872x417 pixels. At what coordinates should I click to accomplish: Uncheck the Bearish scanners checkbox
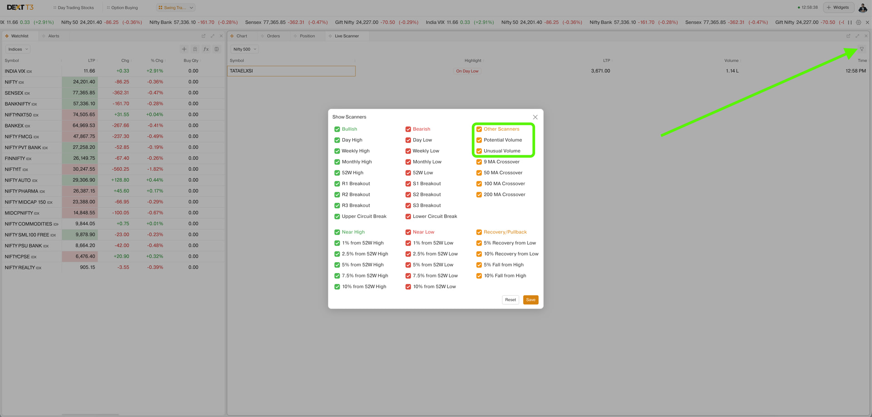coord(408,129)
